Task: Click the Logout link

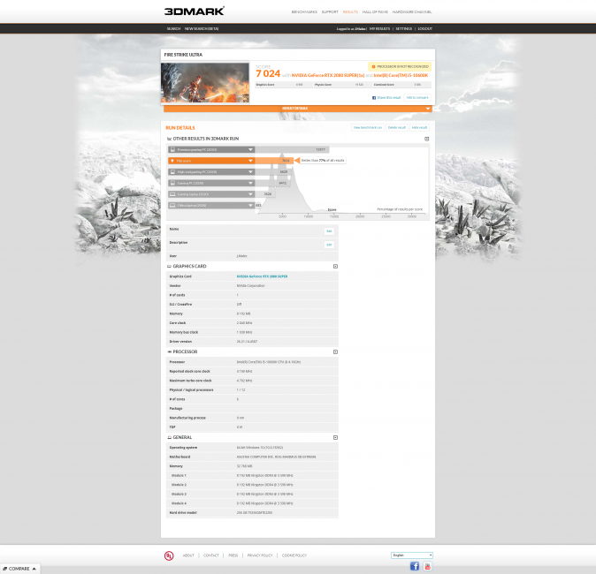Action: click(425, 29)
